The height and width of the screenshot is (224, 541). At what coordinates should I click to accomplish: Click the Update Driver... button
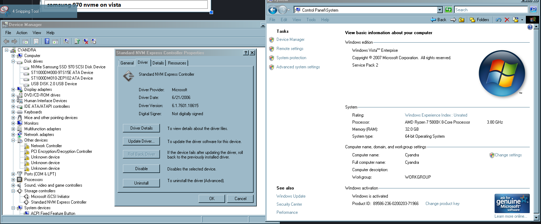(x=141, y=142)
